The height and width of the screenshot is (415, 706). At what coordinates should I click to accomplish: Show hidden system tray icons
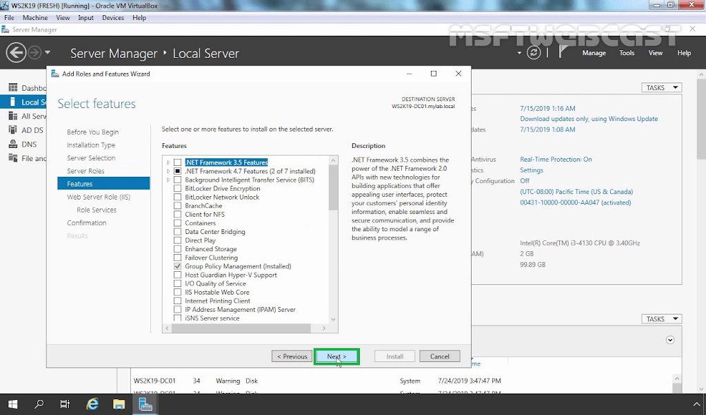coord(698,405)
